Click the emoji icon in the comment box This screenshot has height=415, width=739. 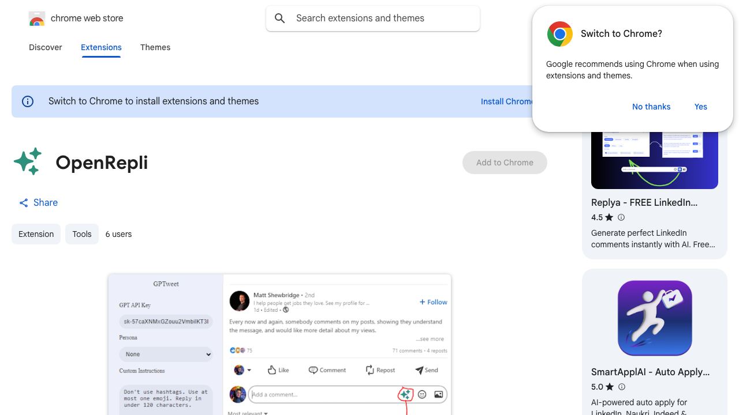(x=422, y=394)
